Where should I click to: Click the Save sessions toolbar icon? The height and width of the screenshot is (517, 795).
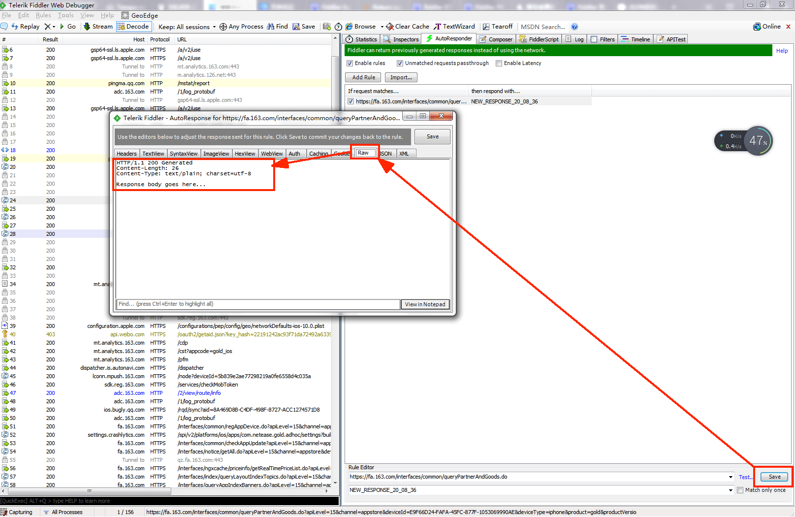(x=296, y=27)
